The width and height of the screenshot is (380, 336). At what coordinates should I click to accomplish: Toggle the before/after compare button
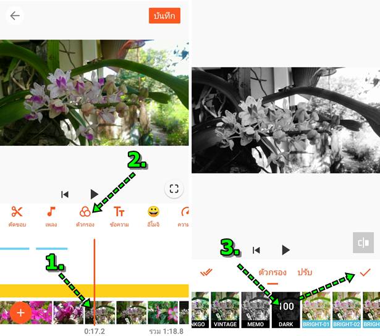tap(363, 243)
